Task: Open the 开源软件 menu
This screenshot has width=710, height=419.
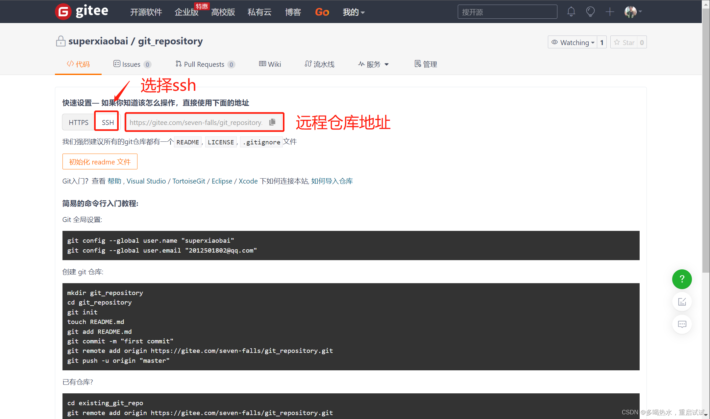Action: click(x=146, y=12)
